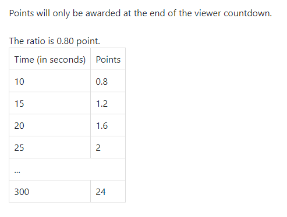This screenshot has width=287, height=217.
Task: Select the cell showing 20 seconds
Action: coord(50,125)
